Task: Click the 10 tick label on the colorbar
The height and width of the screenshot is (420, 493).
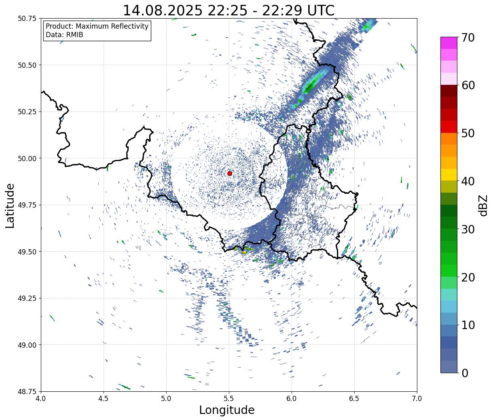Action: coord(468,325)
